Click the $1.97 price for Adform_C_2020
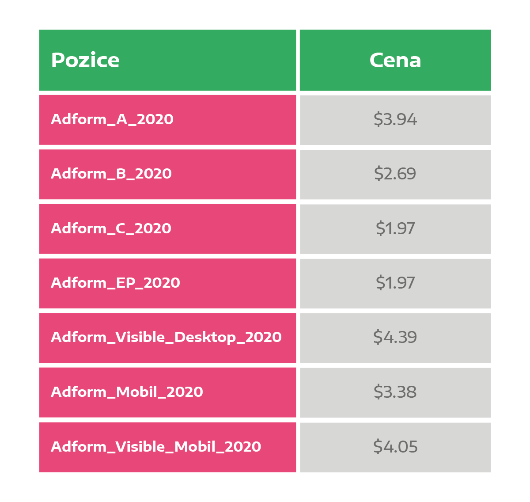Screen dimensions: 530x502 pyautogui.click(x=395, y=229)
